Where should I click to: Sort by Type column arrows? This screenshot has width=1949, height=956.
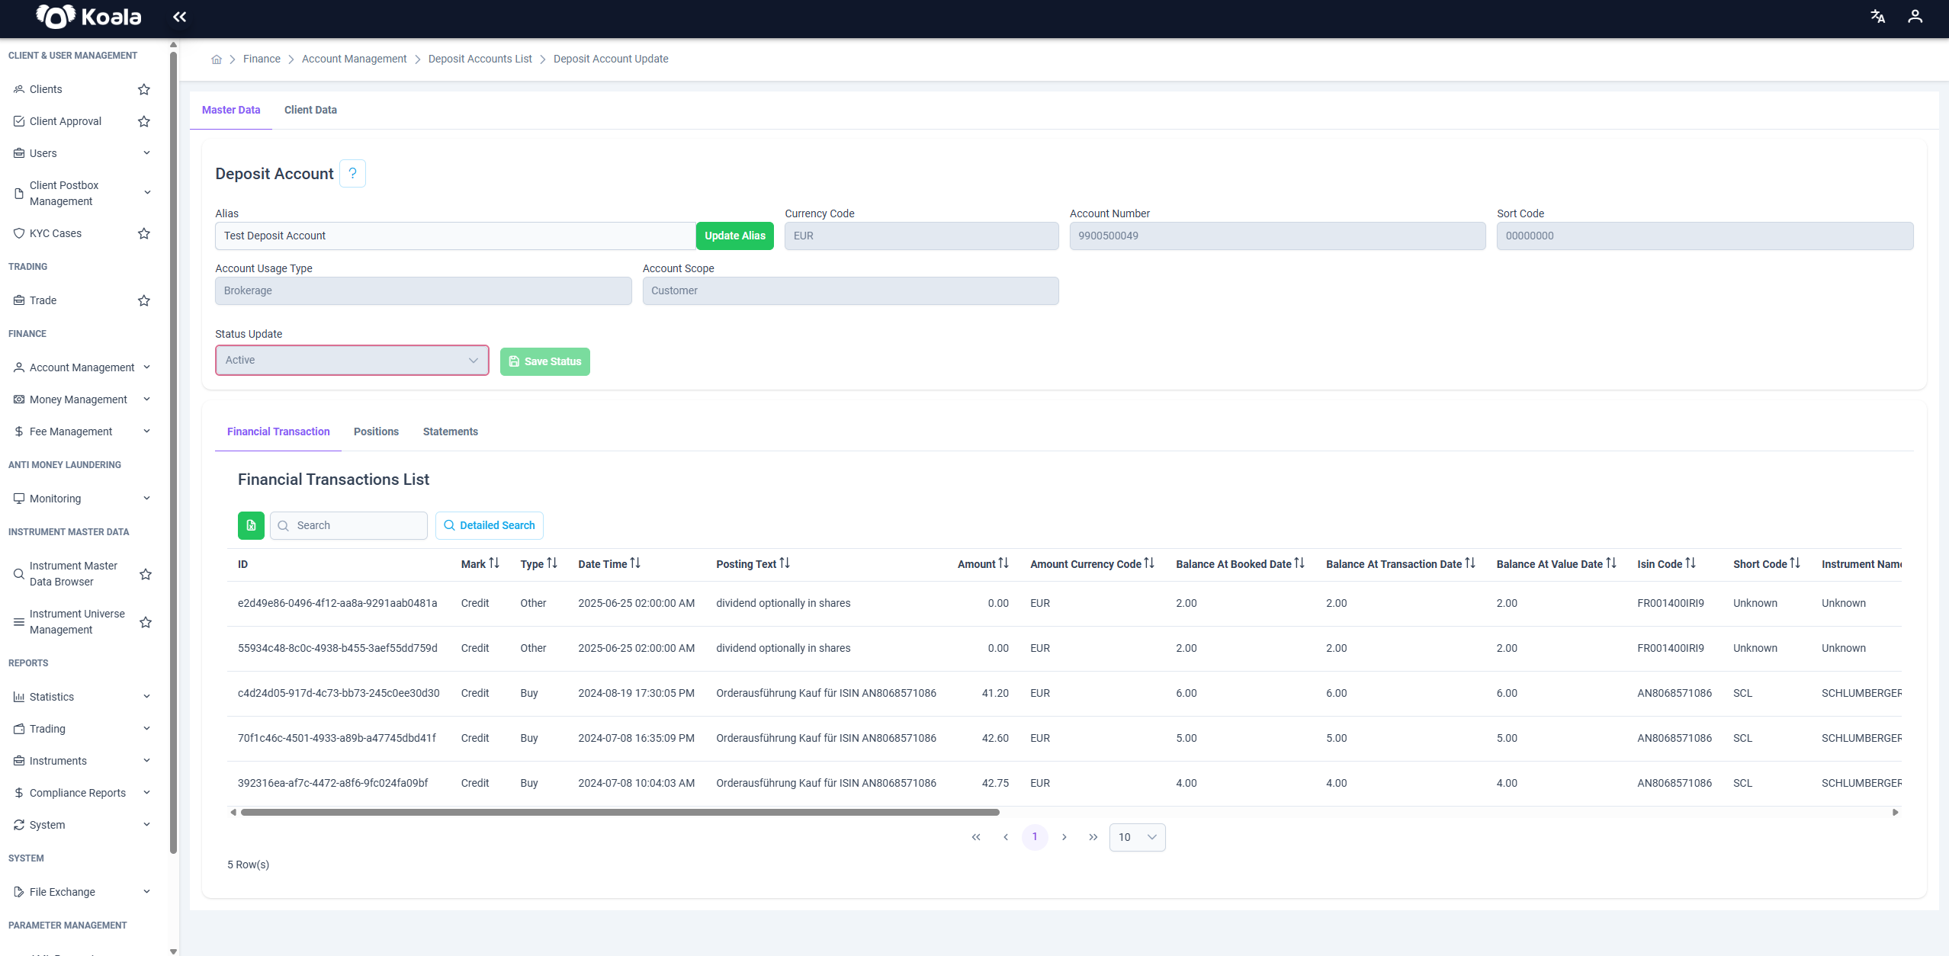click(552, 563)
